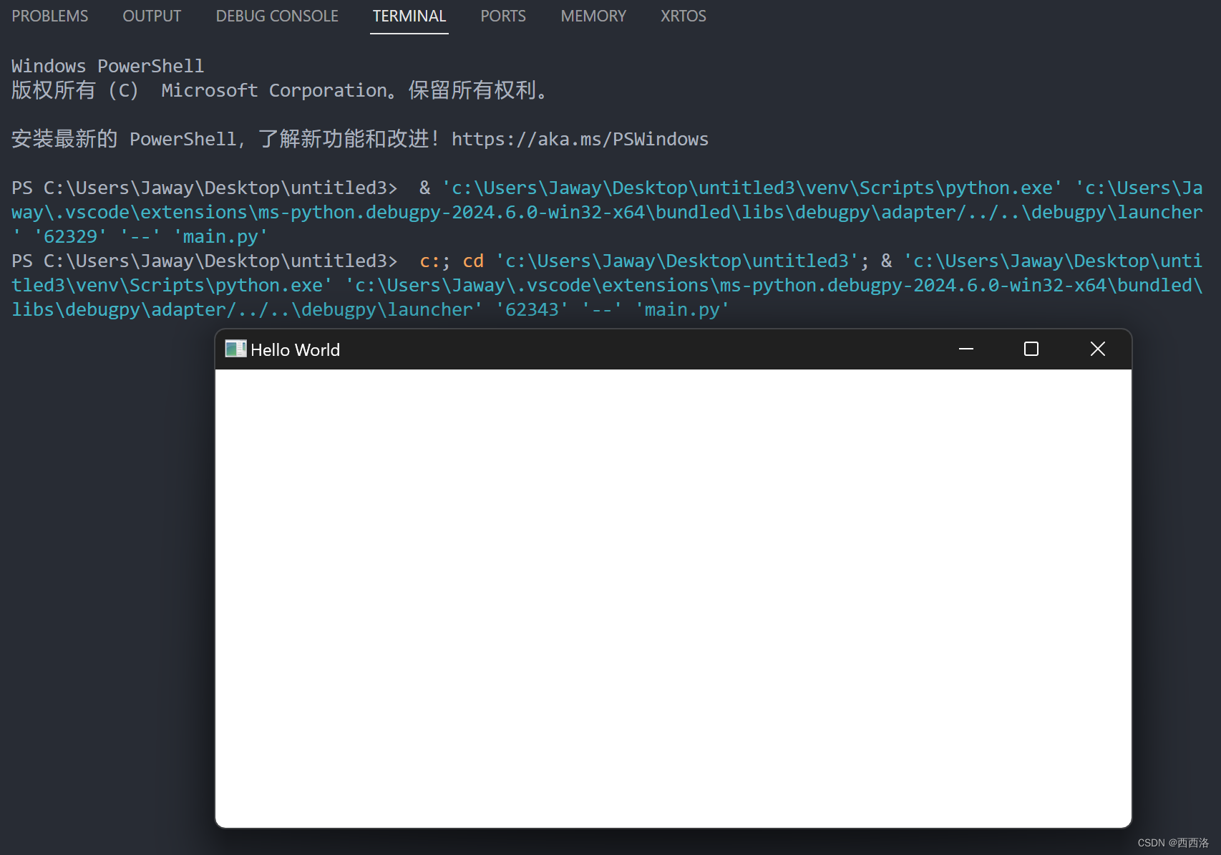
Task: Click the '62329' port argument text
Action: (70, 236)
